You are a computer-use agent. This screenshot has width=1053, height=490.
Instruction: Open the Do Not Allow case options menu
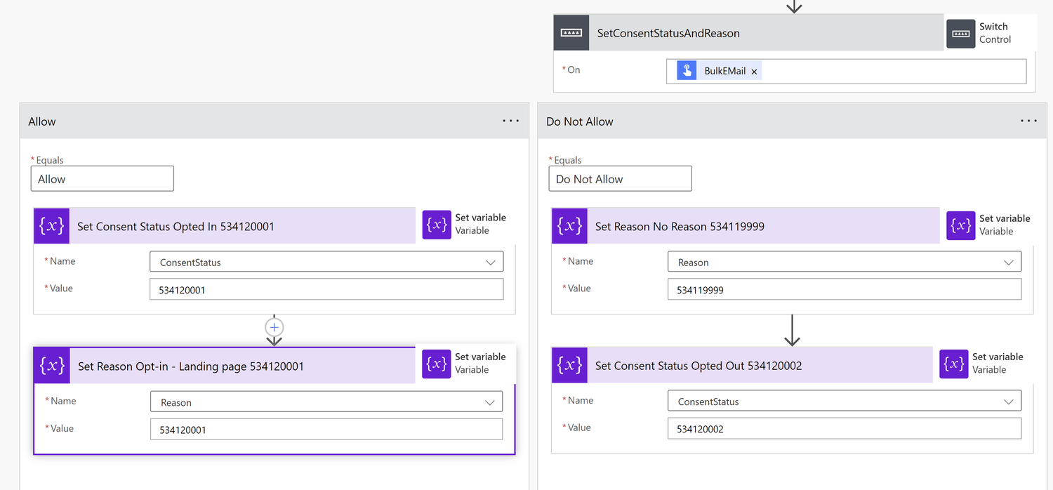click(1028, 120)
